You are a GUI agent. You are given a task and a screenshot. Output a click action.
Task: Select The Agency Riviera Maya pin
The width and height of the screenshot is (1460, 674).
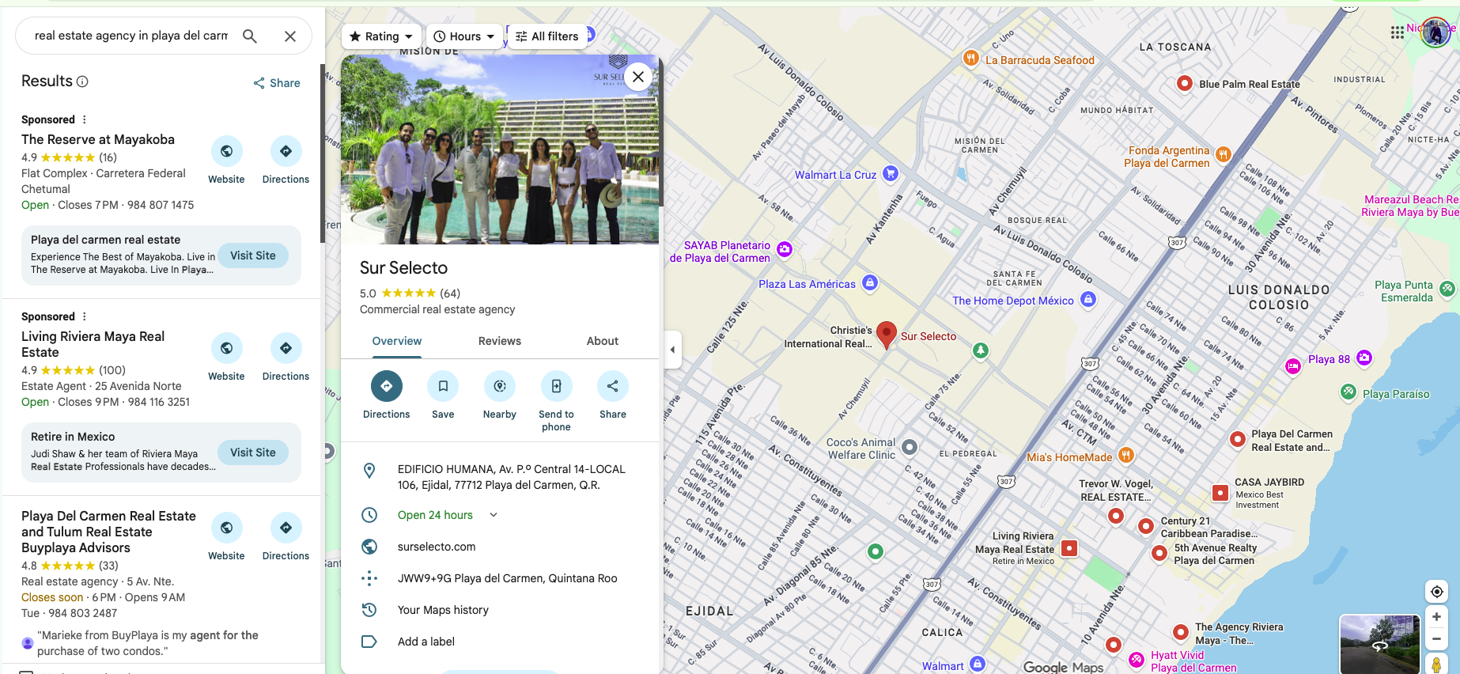click(x=1181, y=631)
